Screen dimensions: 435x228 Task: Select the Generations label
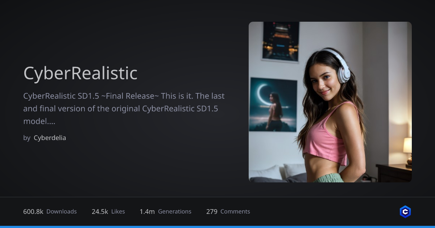175,212
